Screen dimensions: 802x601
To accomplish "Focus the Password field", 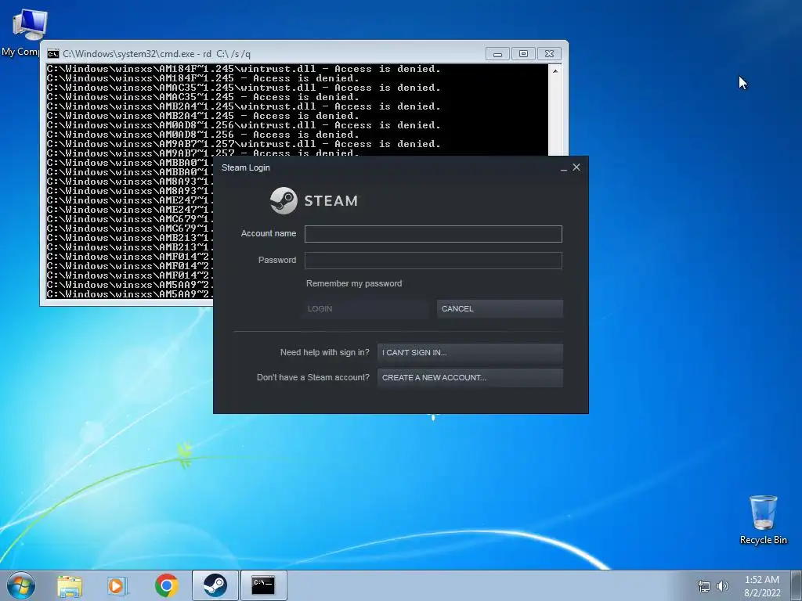I will coord(433,261).
